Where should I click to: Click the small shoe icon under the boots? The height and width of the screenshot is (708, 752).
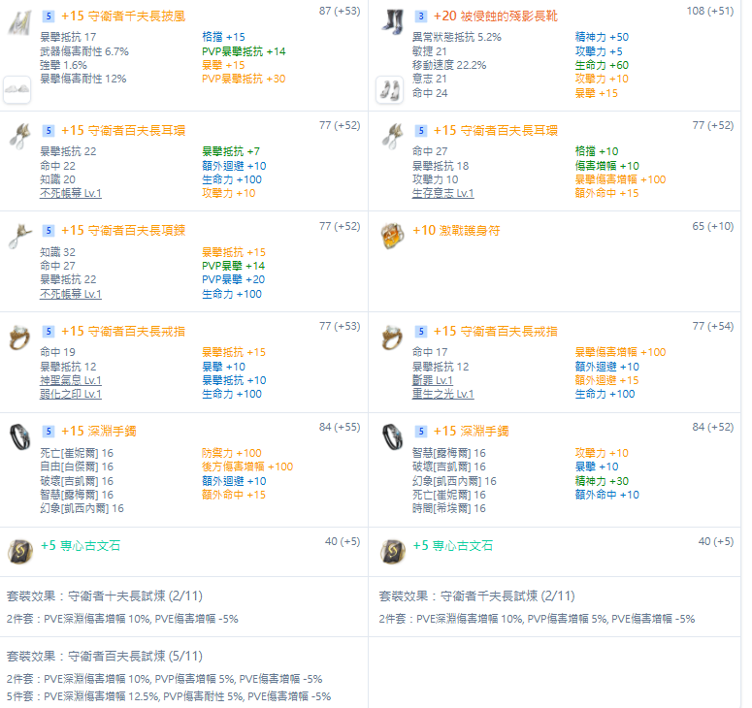coord(390,89)
